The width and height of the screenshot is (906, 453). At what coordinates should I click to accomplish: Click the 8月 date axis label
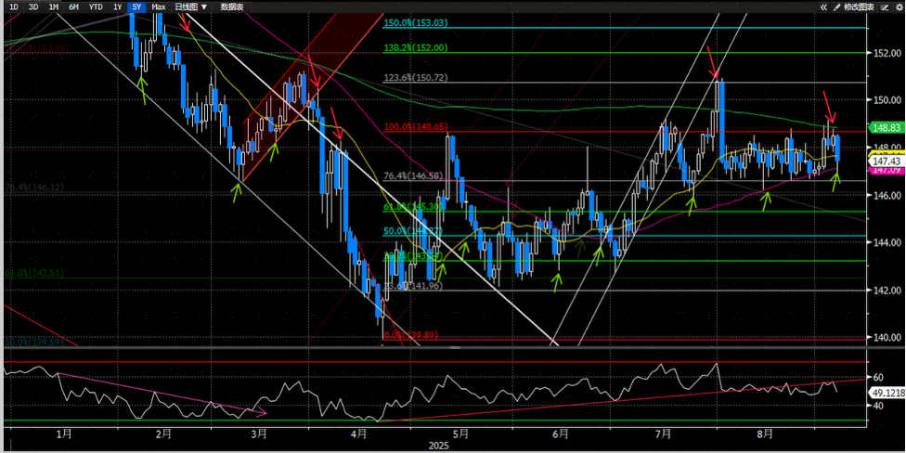pos(764,434)
